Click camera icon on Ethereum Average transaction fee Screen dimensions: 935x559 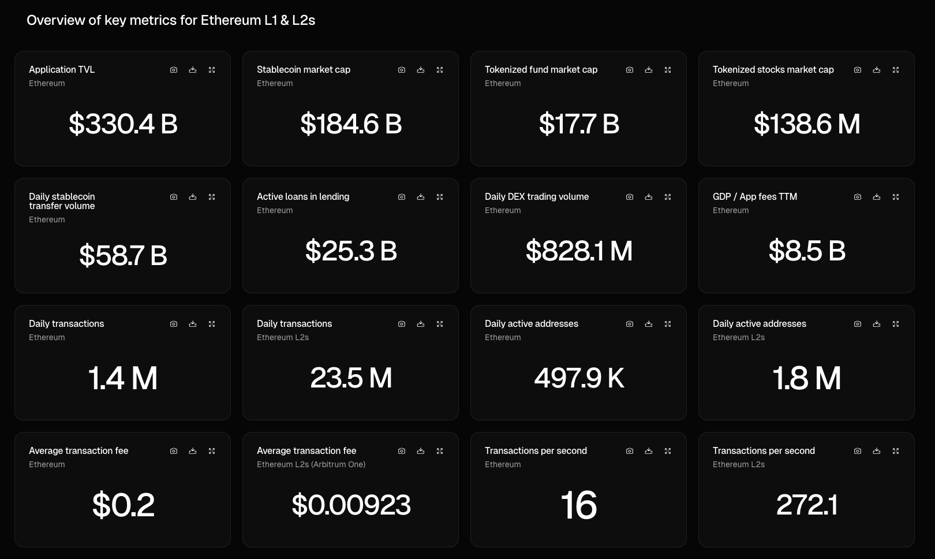point(174,451)
